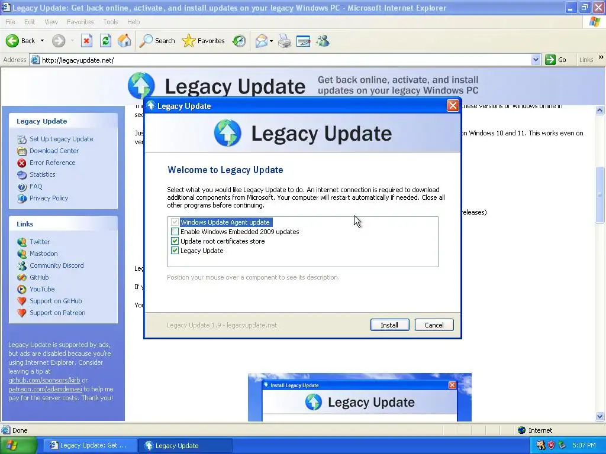Image resolution: width=606 pixels, height=454 pixels.
Task: Open the Download Center sidebar link
Action: coord(54,151)
